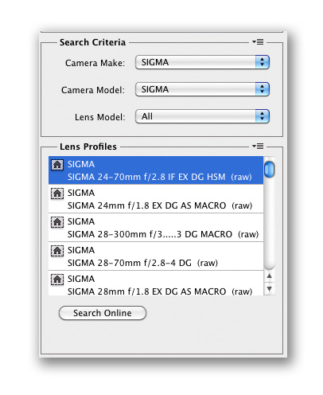Viewport: 323px width, 395px height.
Task: Click the empty scrollbar track below the thumb
Action: (x=270, y=223)
